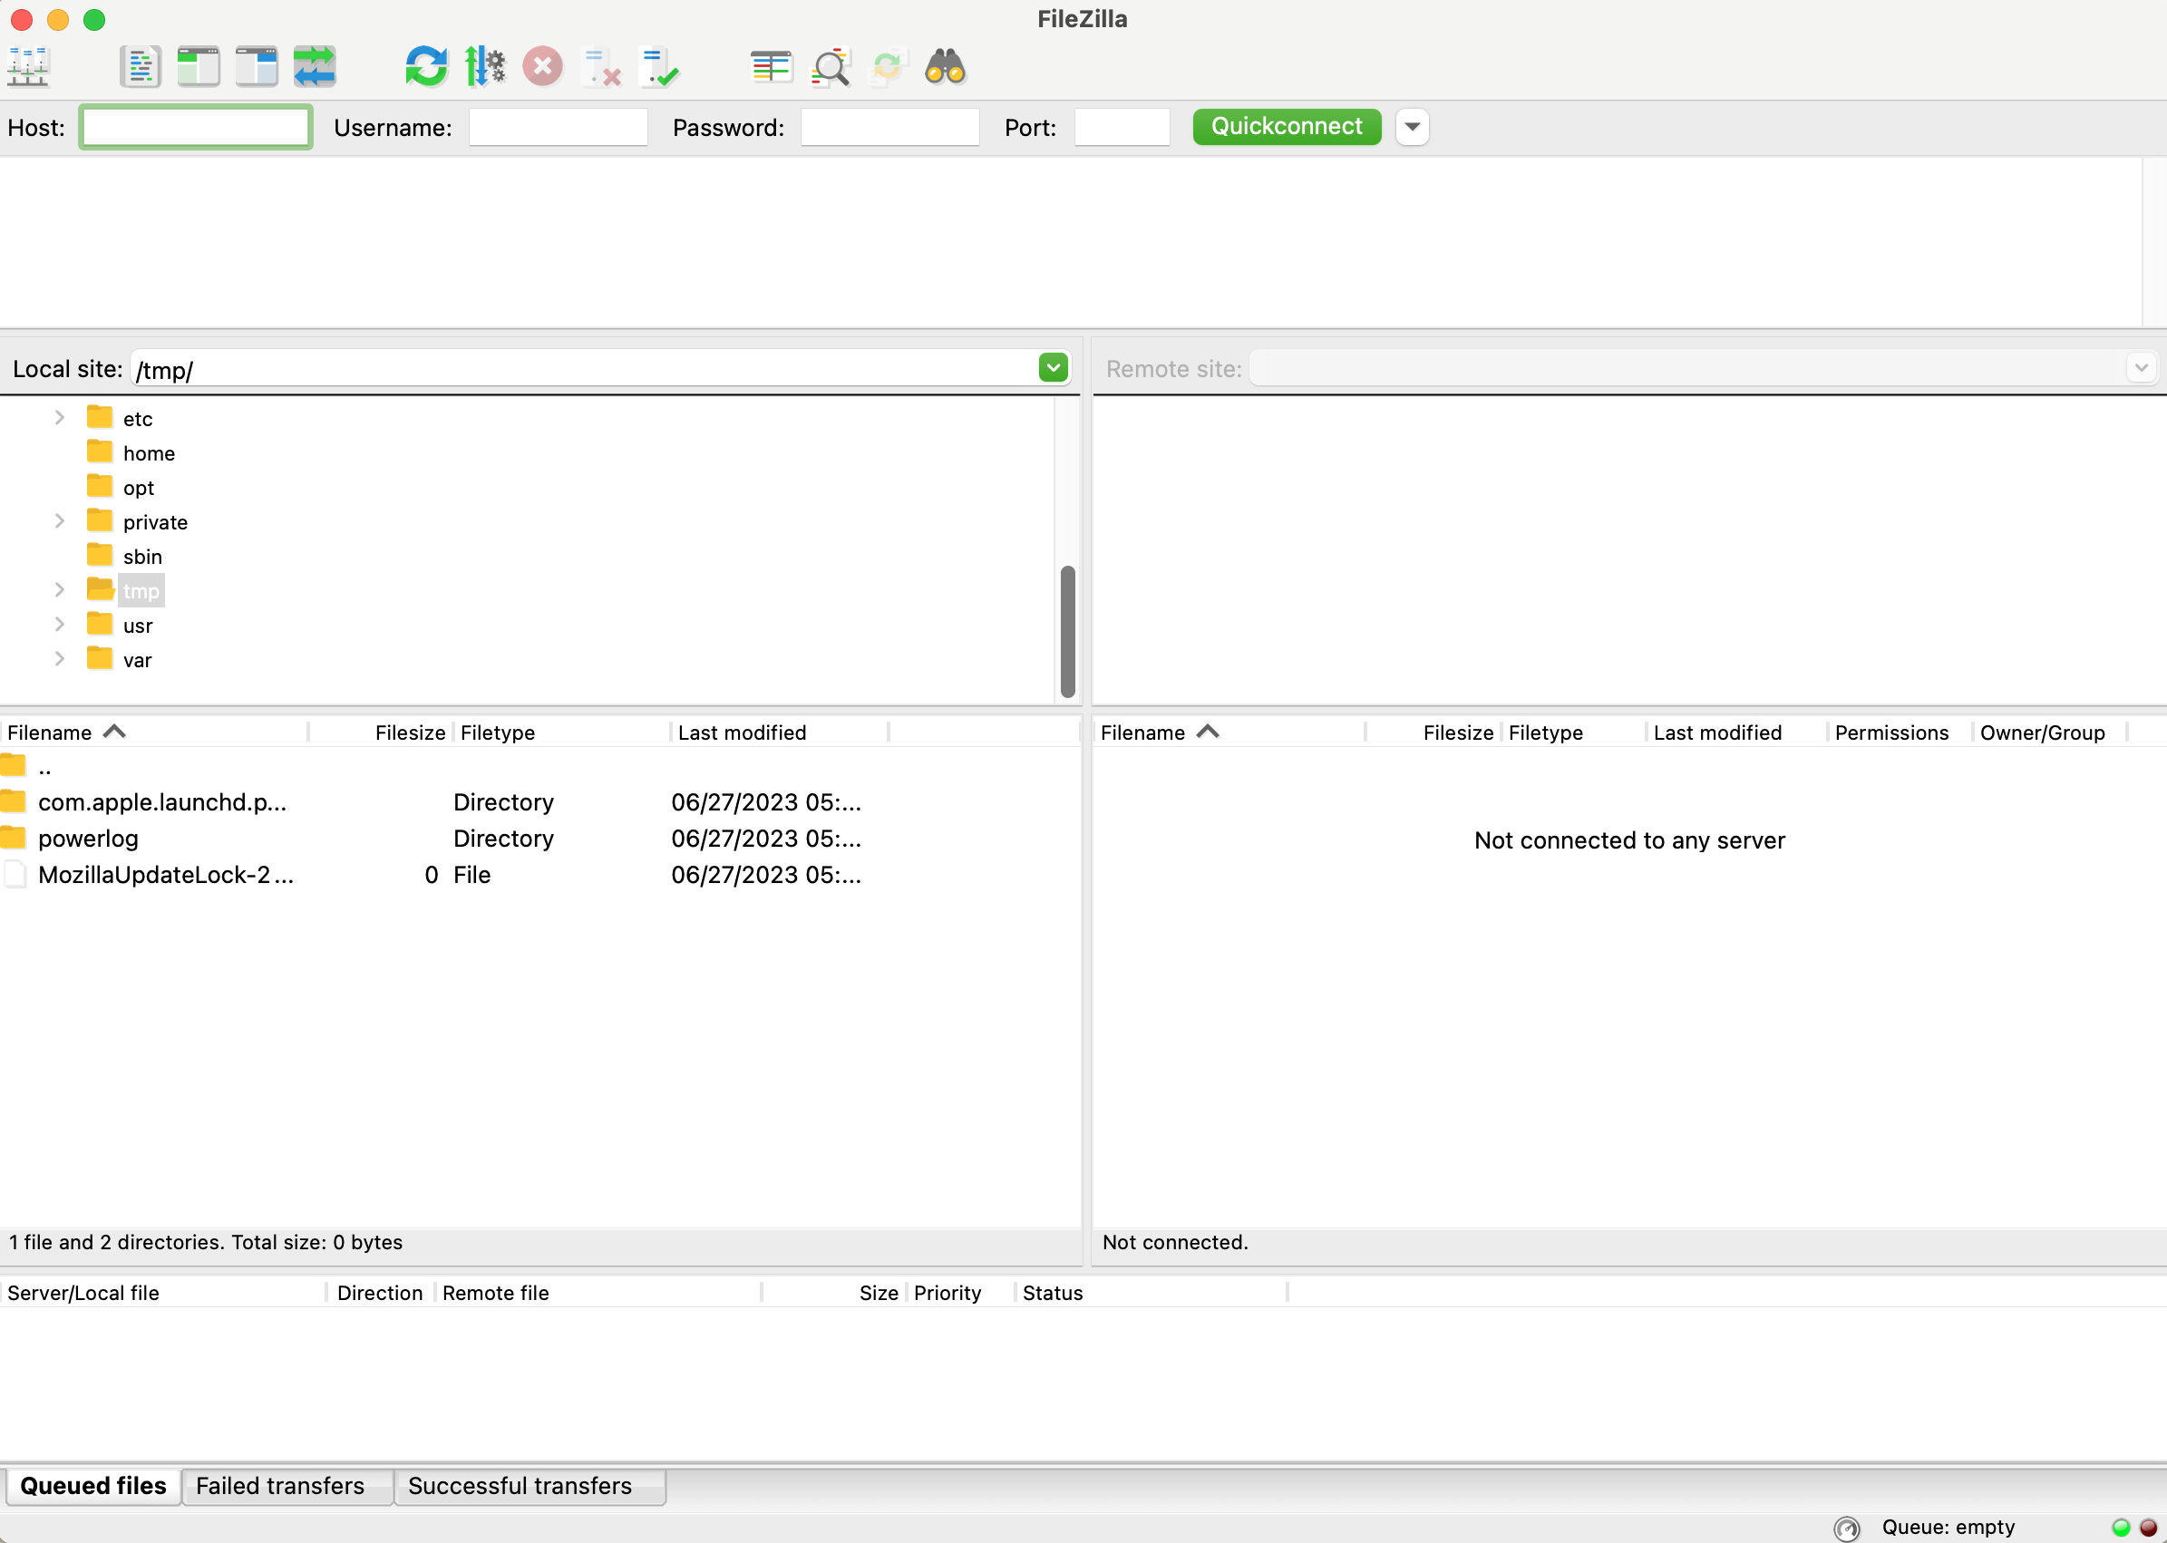The image size is (2167, 1543).
Task: Sort local files by Last modified column
Action: (742, 732)
